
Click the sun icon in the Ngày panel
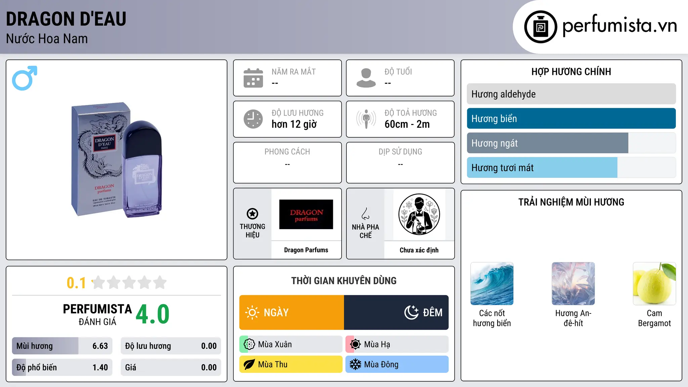[252, 312]
